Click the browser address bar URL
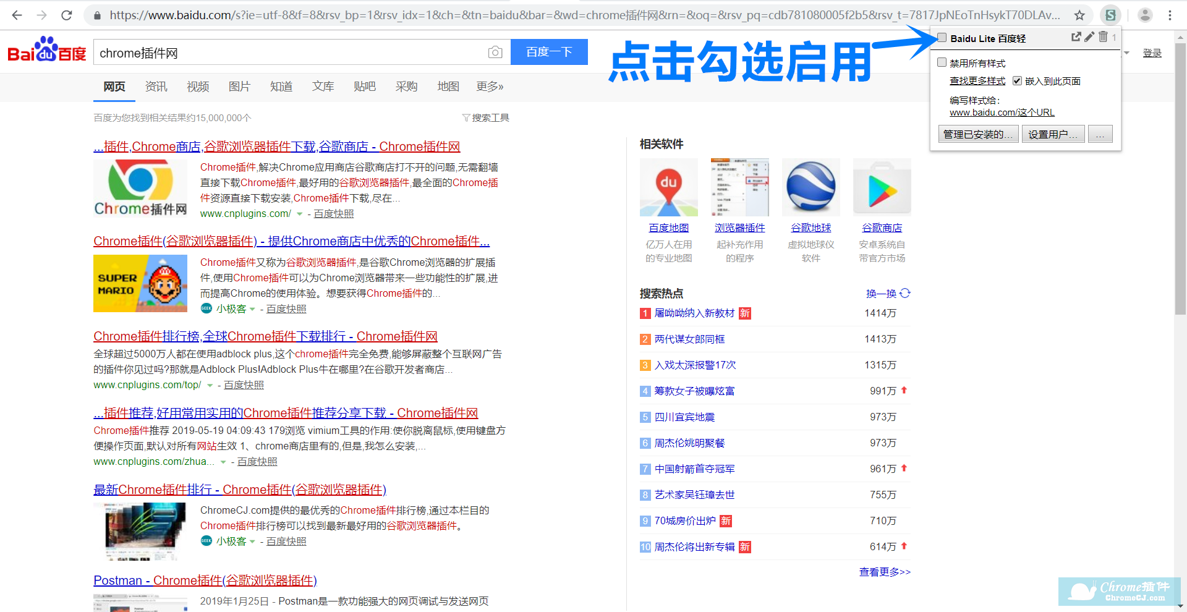The height and width of the screenshot is (612, 1187). coord(584,15)
